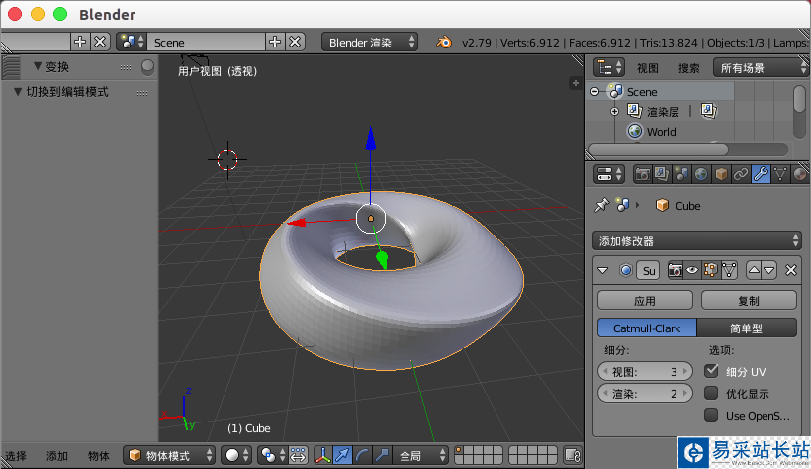
Task: Open the 全局 transform orientation dropdown
Action: coord(420,455)
